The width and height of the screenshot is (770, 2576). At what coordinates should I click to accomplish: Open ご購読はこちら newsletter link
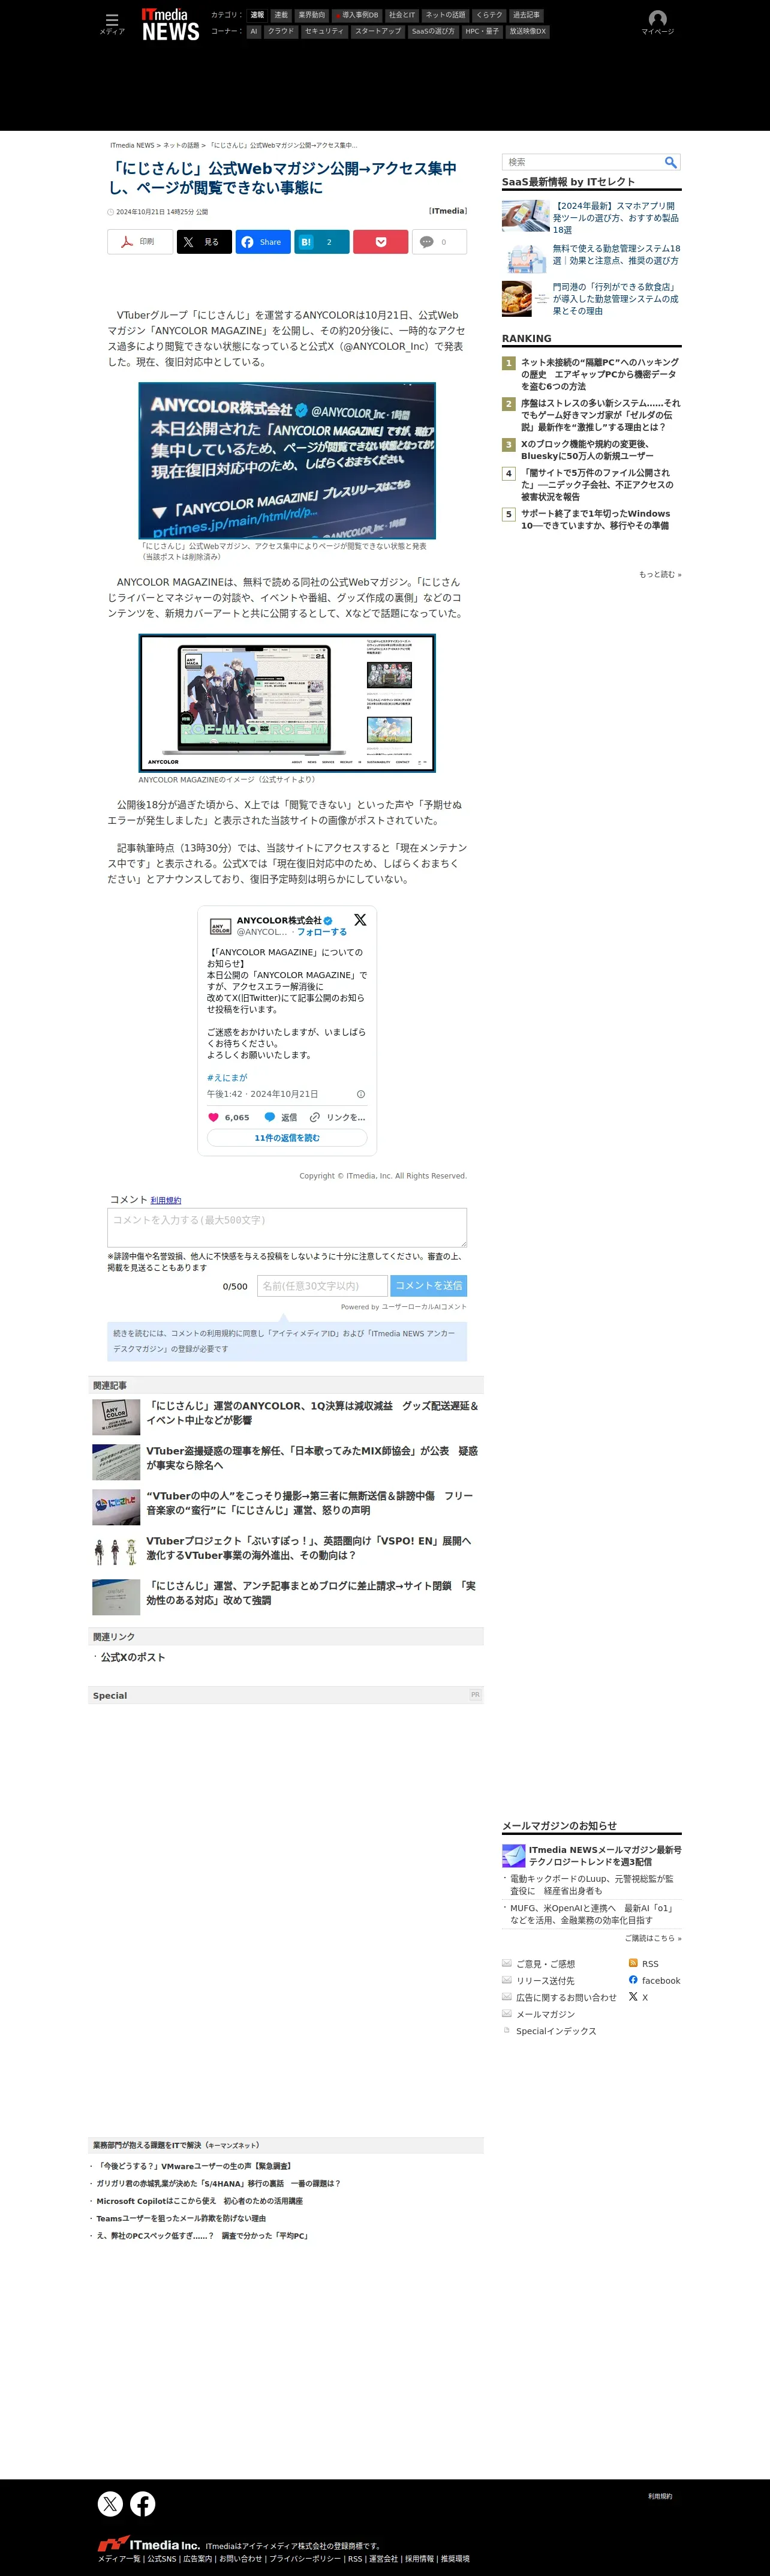653,1939
